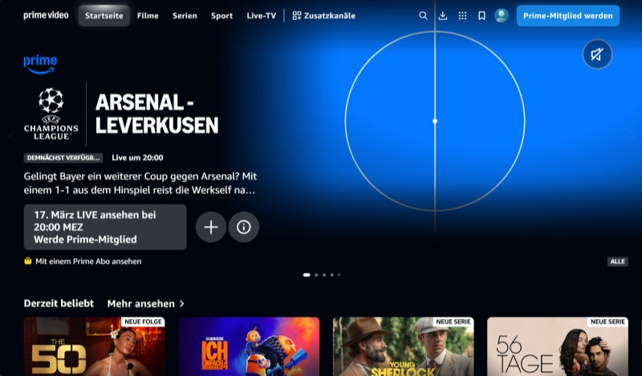Screen dimensions: 642x376
Task: Click the Live um 20:00 text
Action: 137,157
